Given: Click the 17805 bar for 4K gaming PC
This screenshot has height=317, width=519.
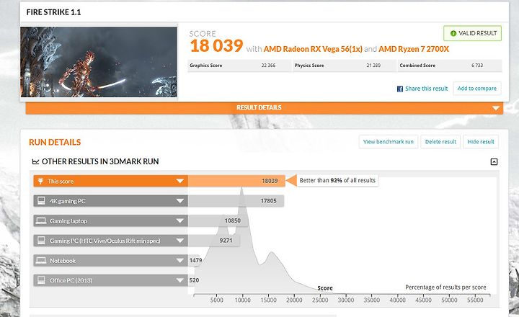Looking at the screenshot, I should (236, 201).
